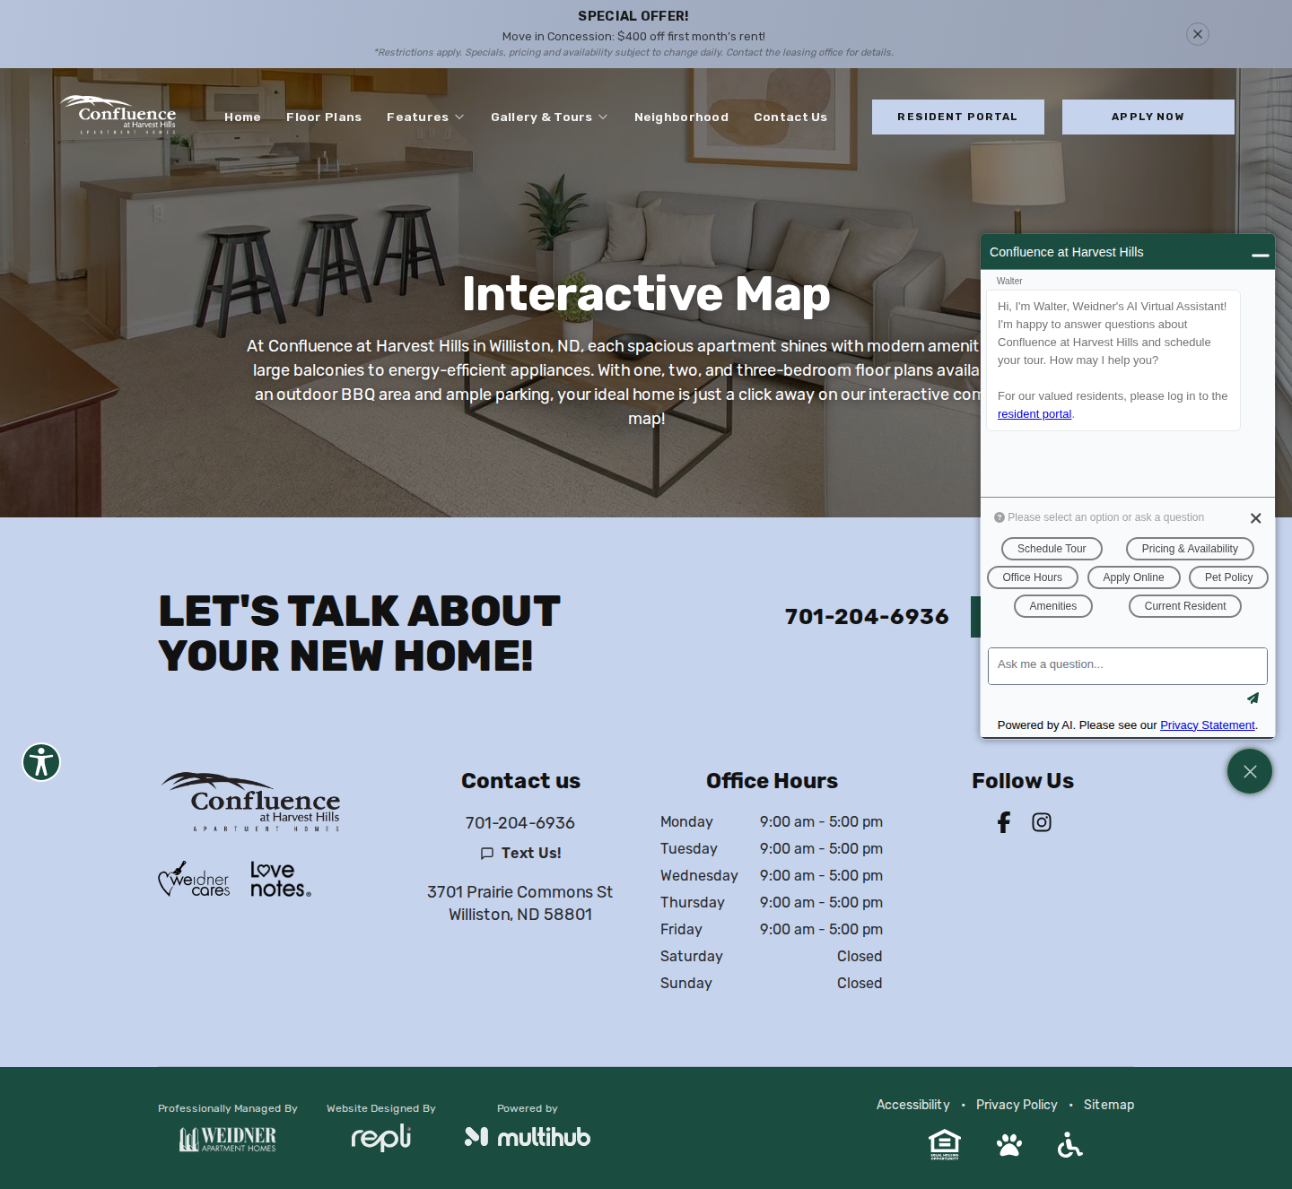Open the footer Sitemap link
The height and width of the screenshot is (1189, 1292).
[1109, 1105]
